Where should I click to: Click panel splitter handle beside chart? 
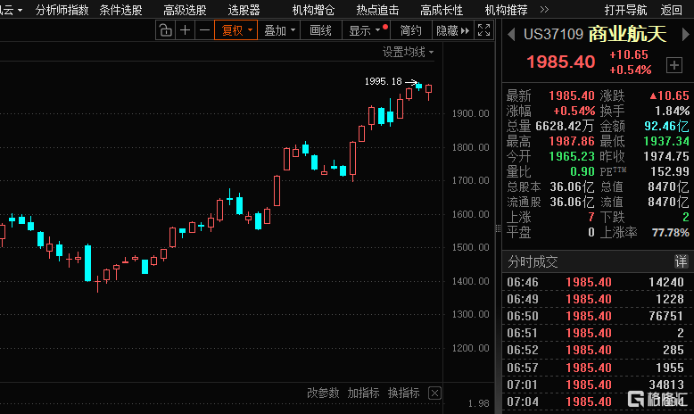pos(498,228)
